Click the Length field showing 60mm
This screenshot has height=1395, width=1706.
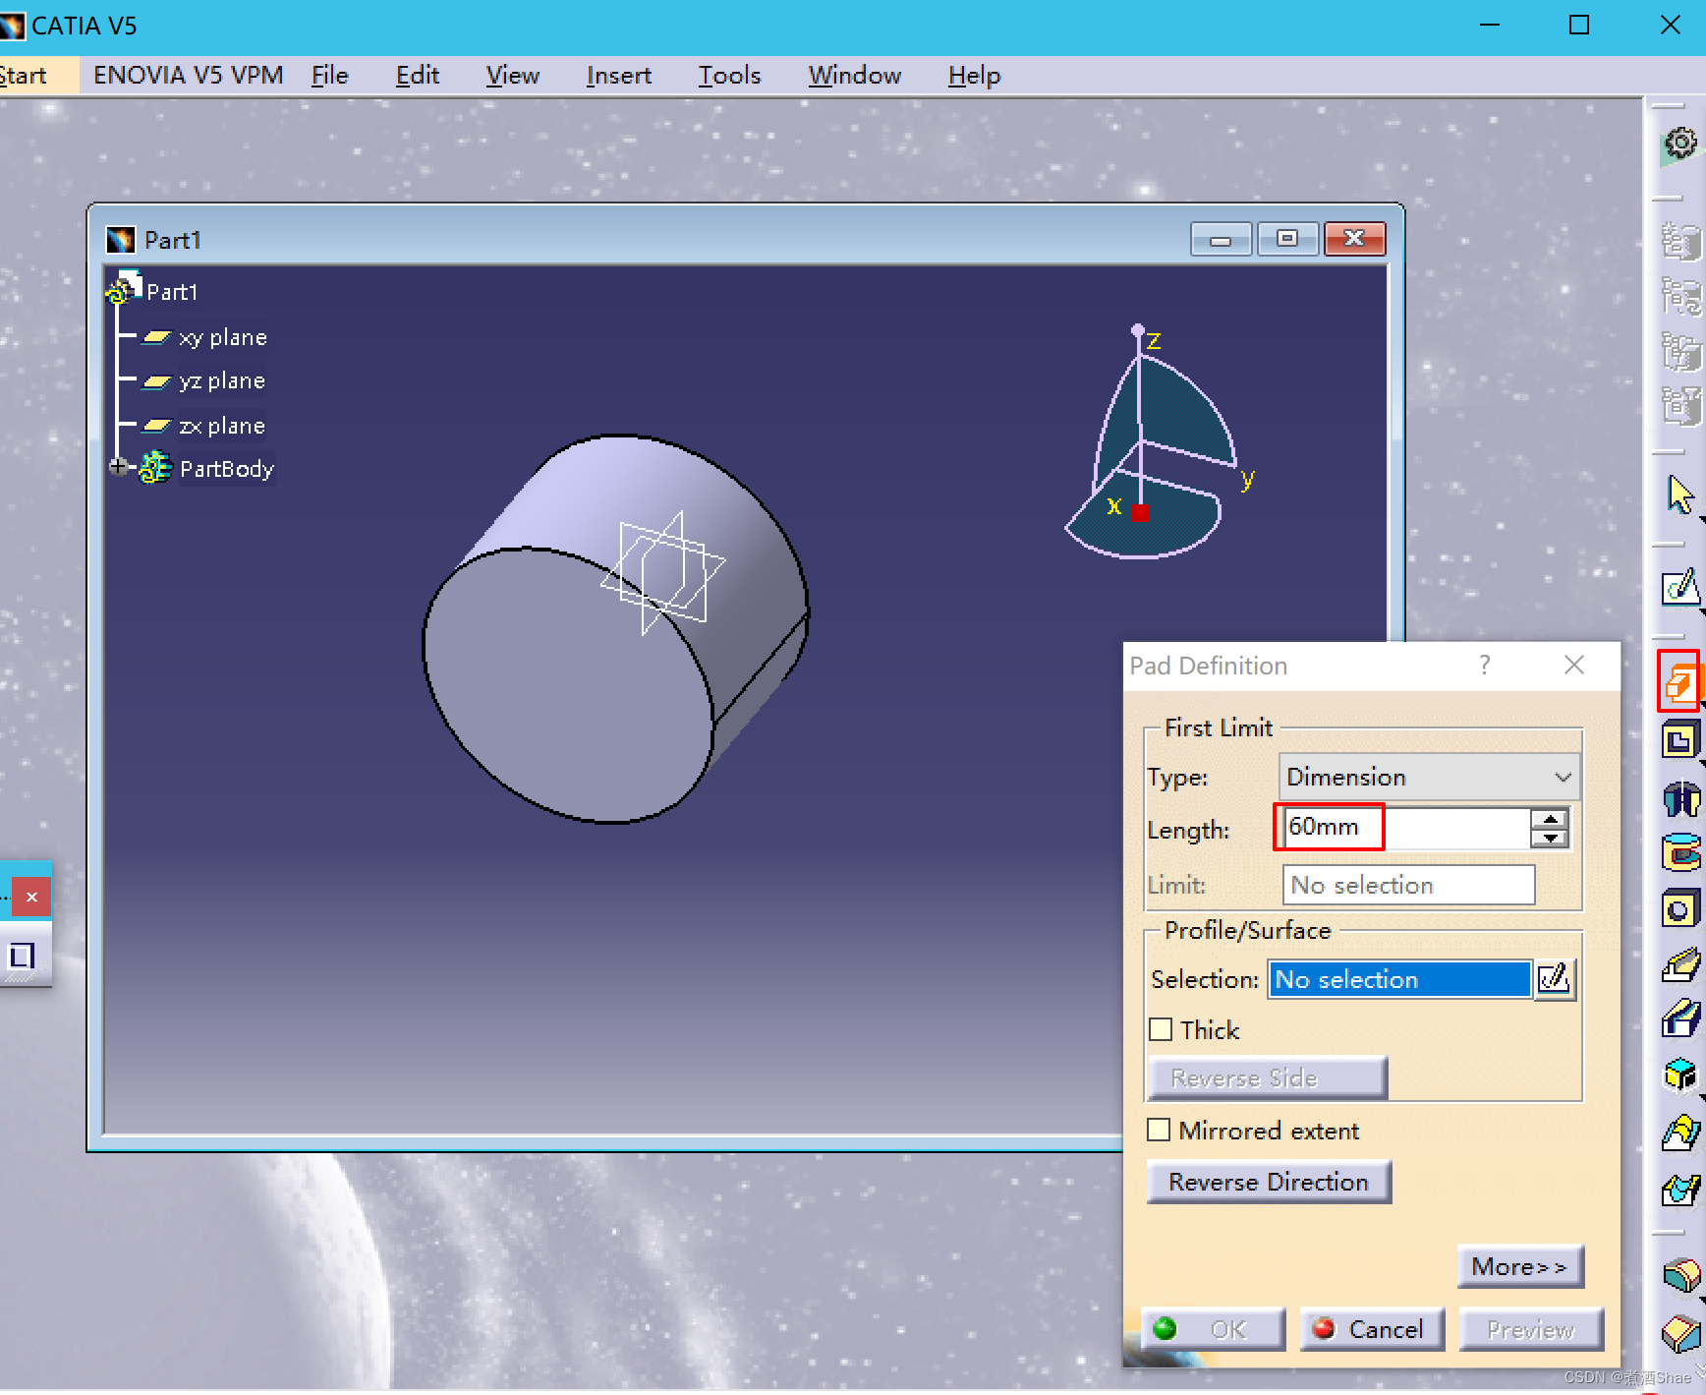point(1406,828)
